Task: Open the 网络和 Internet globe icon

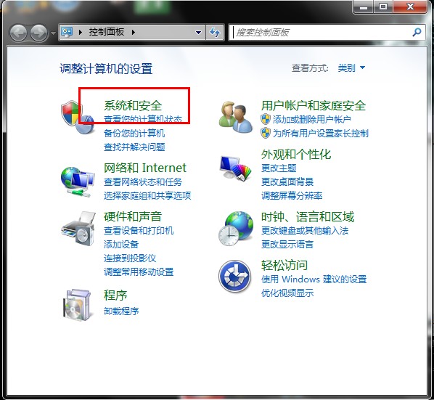Action: pos(78,181)
